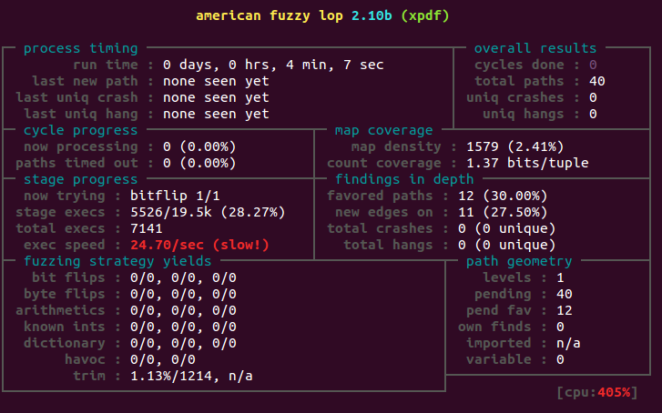The image size is (662, 413).
Task: Click the 'uniq hangs' value 0
Action: tap(593, 114)
